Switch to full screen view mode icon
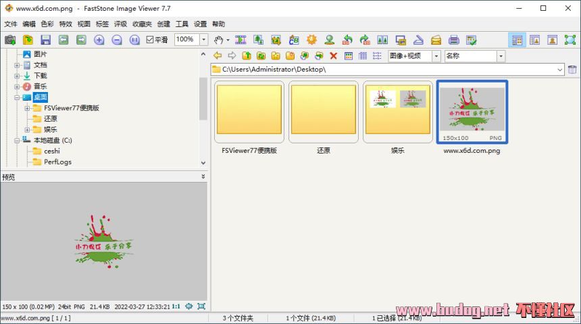The image size is (581, 324). point(570,40)
